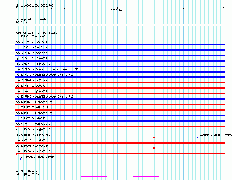This screenshot has height=180, width=232.
Task: Click red end block of esv2715054 line
Action: 154,137
